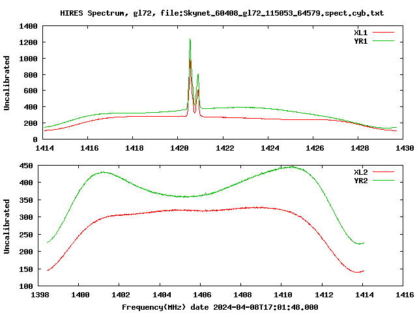Click the 1402 x-axis tick label, bottom plot
This screenshot has width=417, height=313.
[x=121, y=295]
